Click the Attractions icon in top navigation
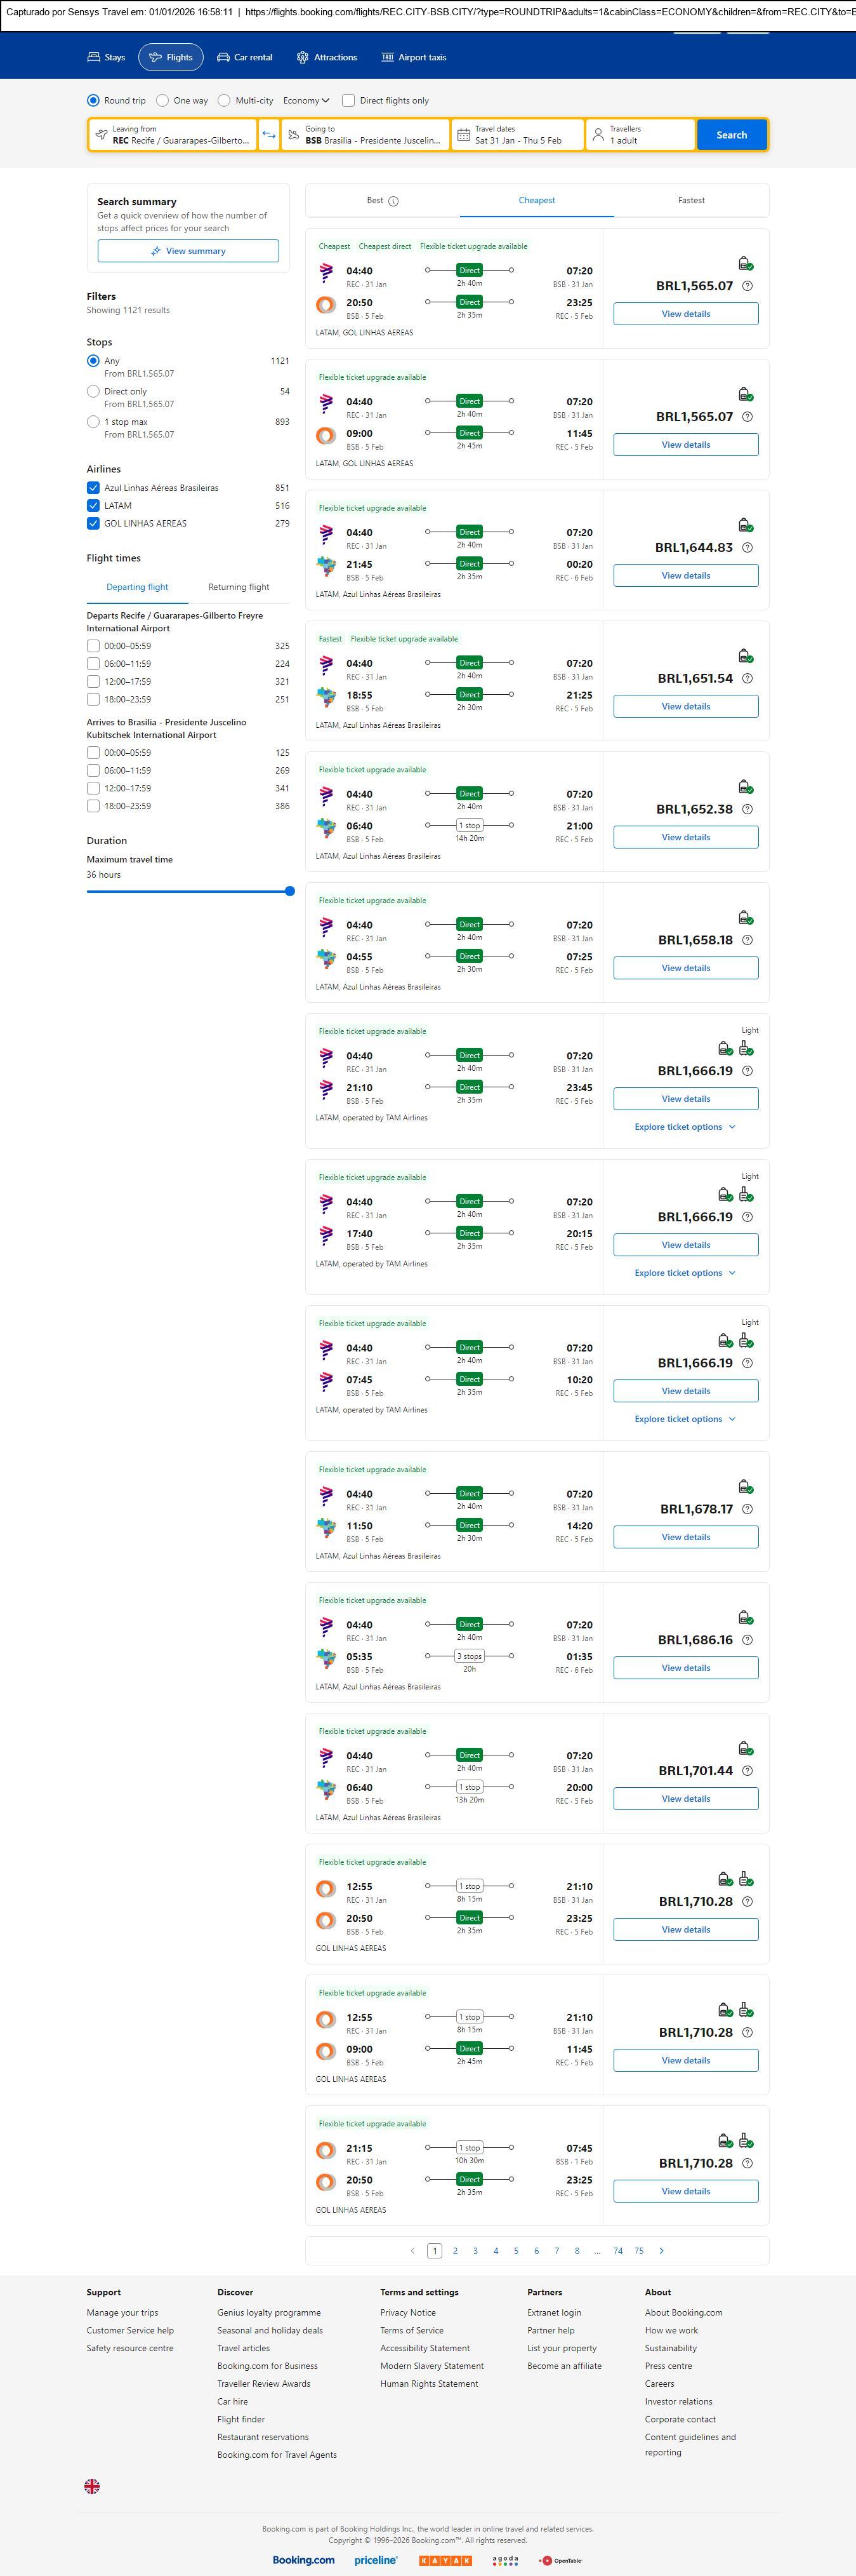Screen dimensions: 856x2576 pyautogui.click(x=303, y=58)
